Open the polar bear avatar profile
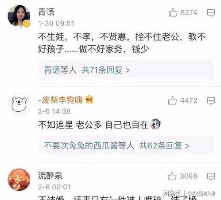 pyautogui.click(x=19, y=104)
